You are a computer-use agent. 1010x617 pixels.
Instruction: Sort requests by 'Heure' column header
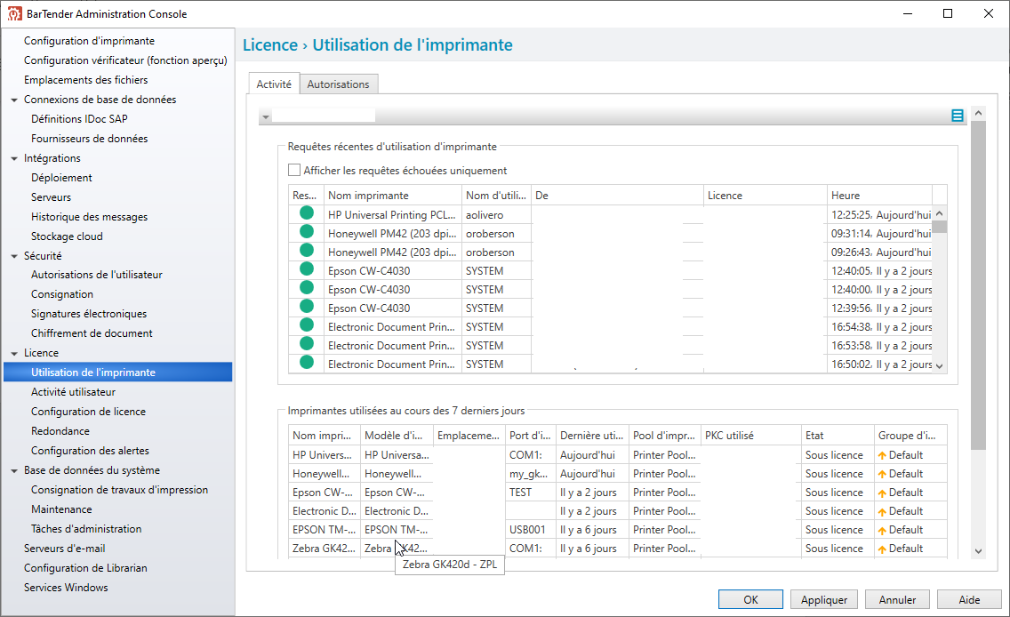879,196
